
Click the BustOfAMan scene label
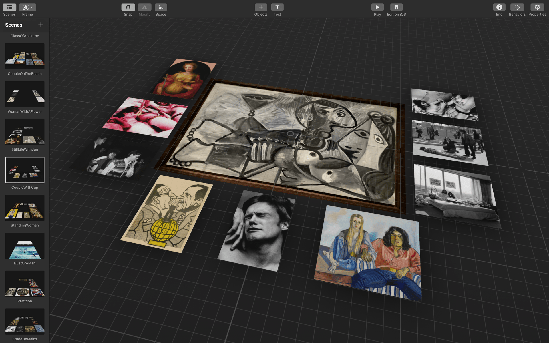pos(25,263)
